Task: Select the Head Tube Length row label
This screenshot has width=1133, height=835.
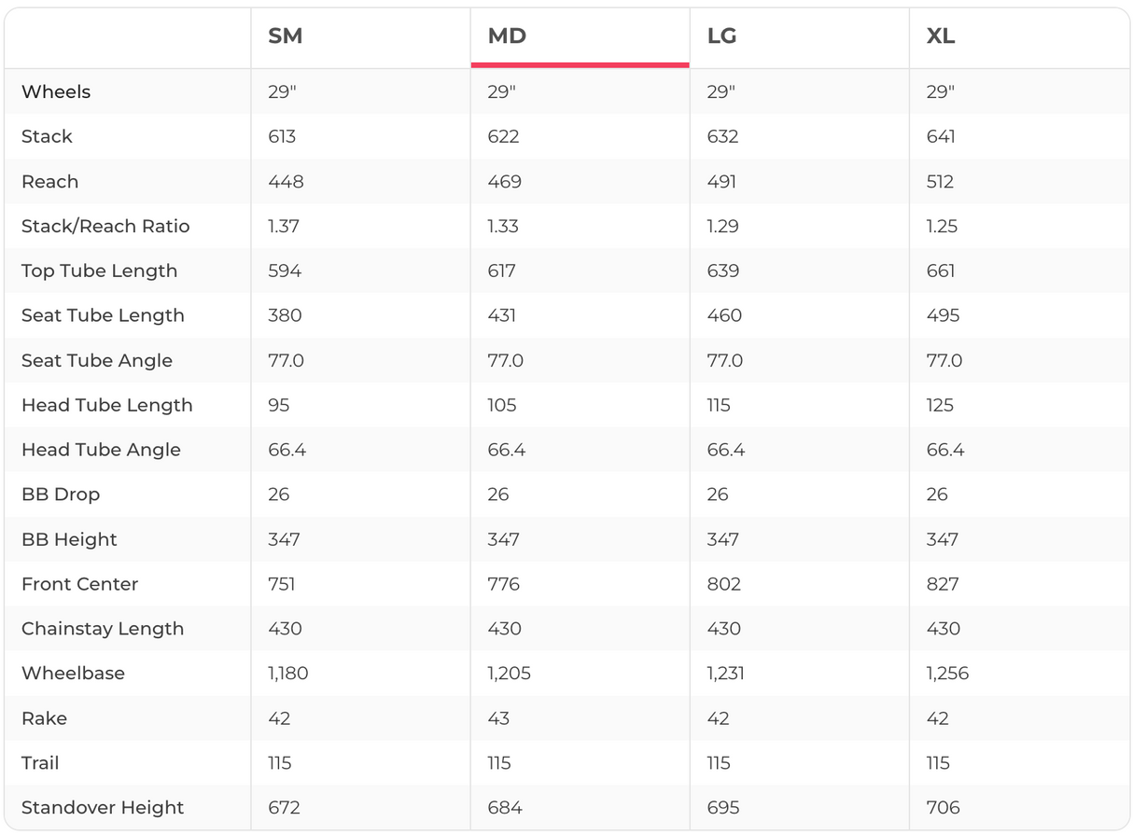Action: (x=107, y=405)
